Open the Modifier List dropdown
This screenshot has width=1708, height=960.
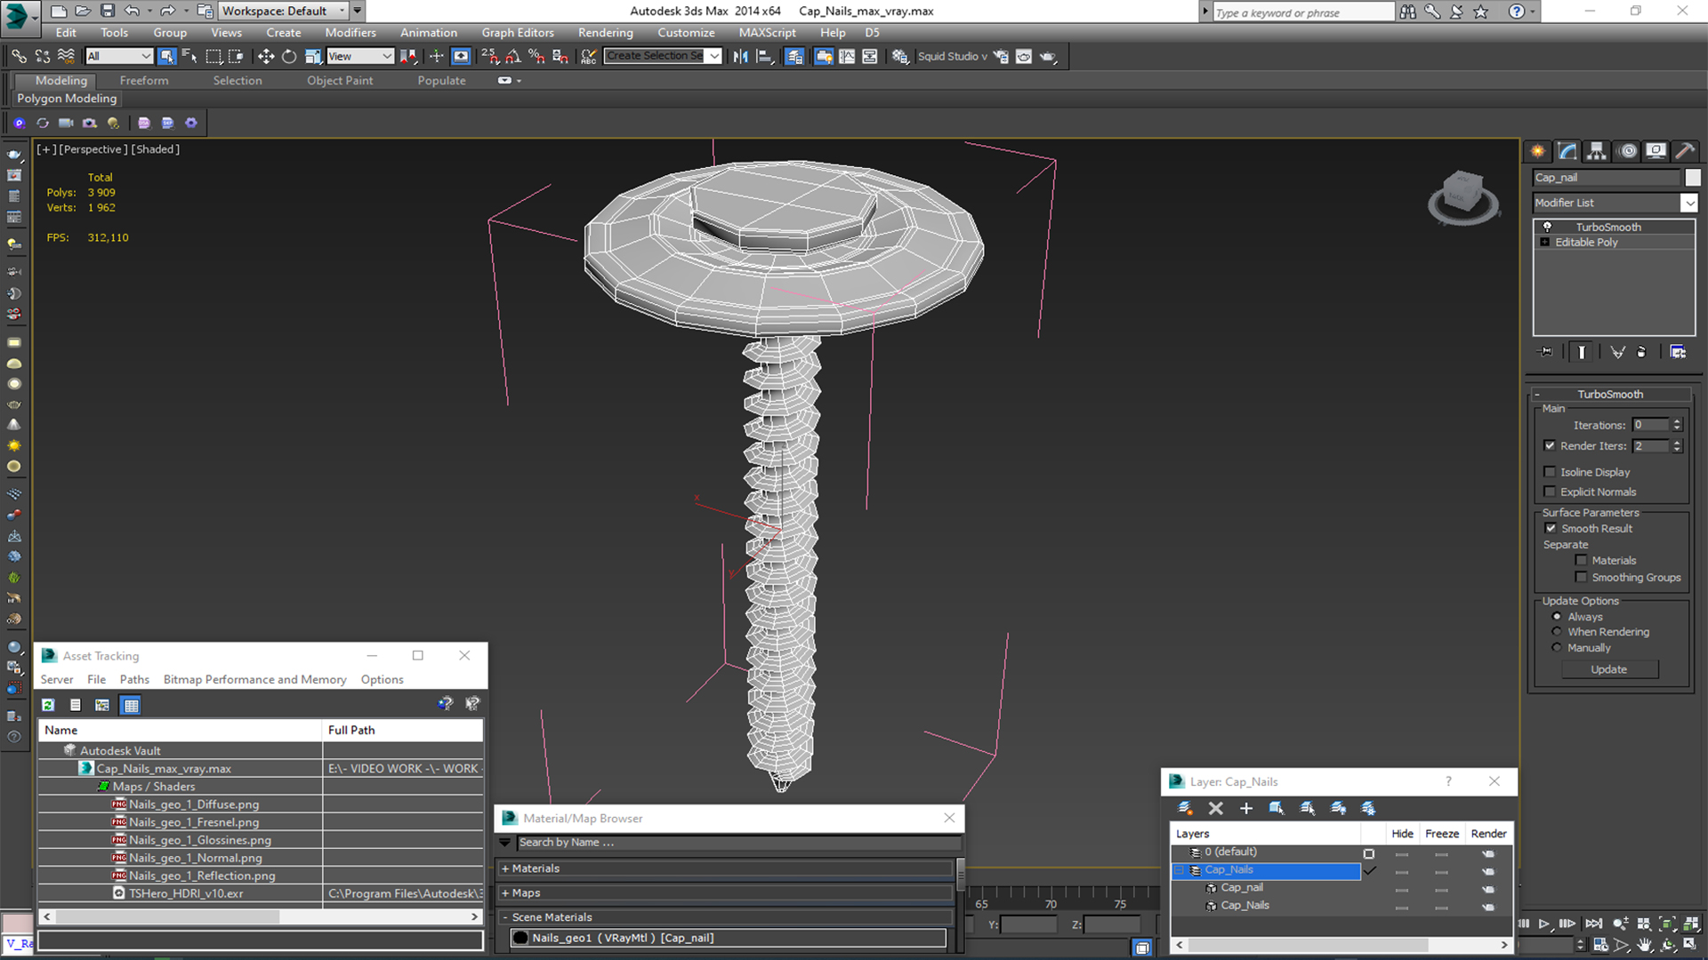click(1688, 203)
